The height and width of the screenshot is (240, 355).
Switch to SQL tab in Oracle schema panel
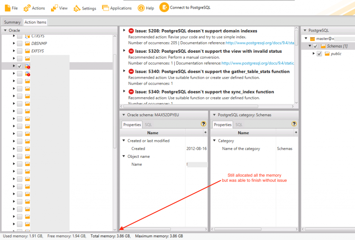(148, 125)
